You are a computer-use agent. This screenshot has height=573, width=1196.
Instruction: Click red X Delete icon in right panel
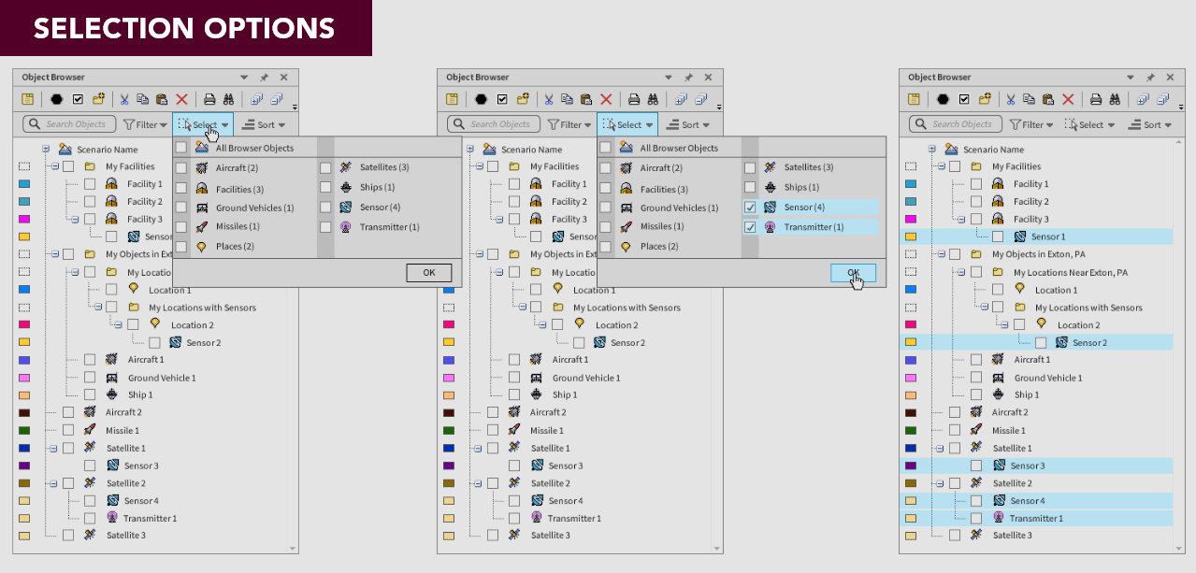click(1068, 99)
